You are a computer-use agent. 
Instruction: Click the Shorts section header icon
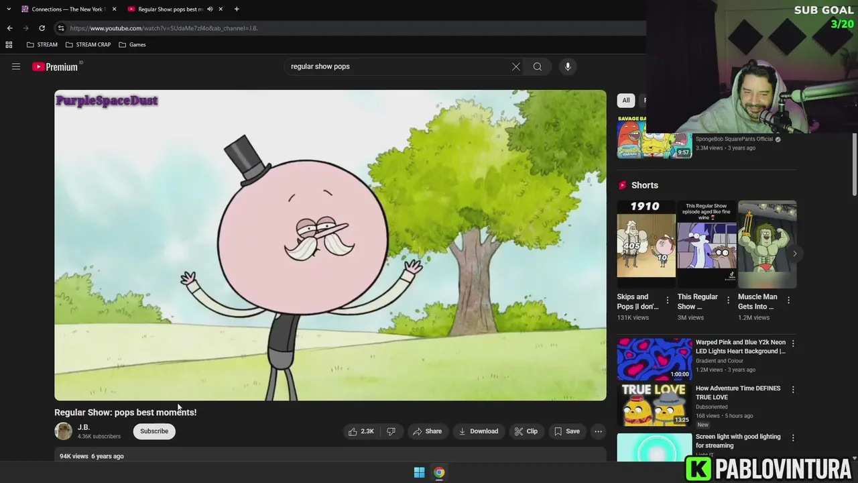(x=623, y=185)
